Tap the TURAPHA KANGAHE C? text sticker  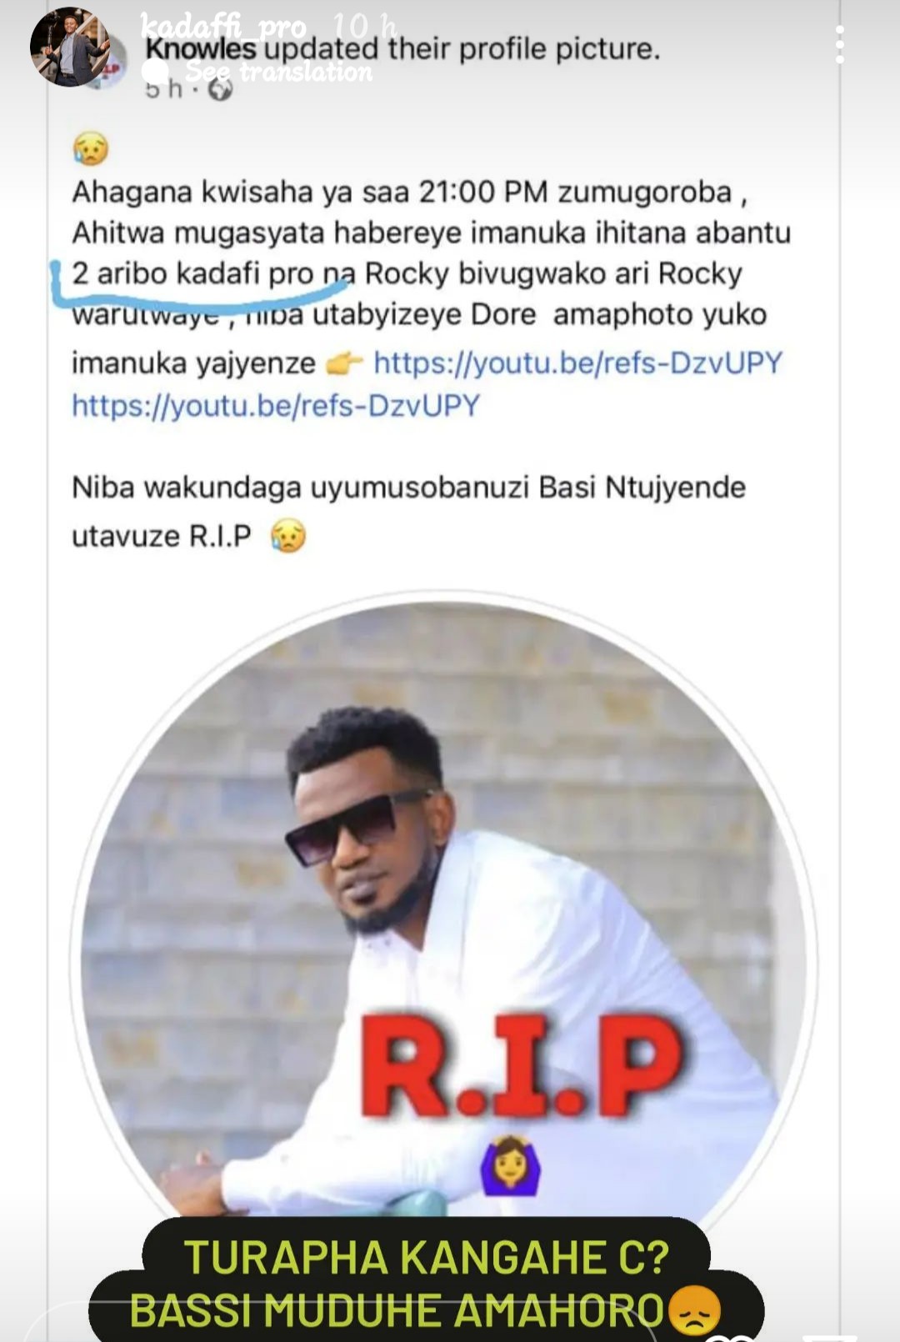(x=426, y=1257)
